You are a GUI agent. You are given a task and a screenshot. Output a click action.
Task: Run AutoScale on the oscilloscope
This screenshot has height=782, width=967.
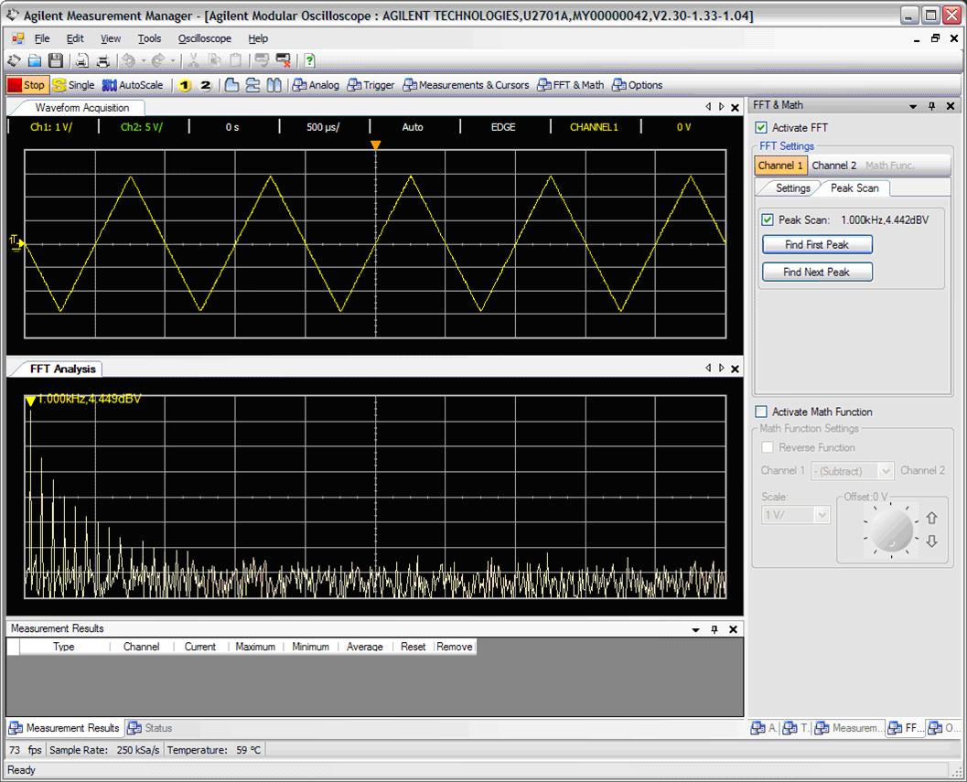click(x=133, y=85)
